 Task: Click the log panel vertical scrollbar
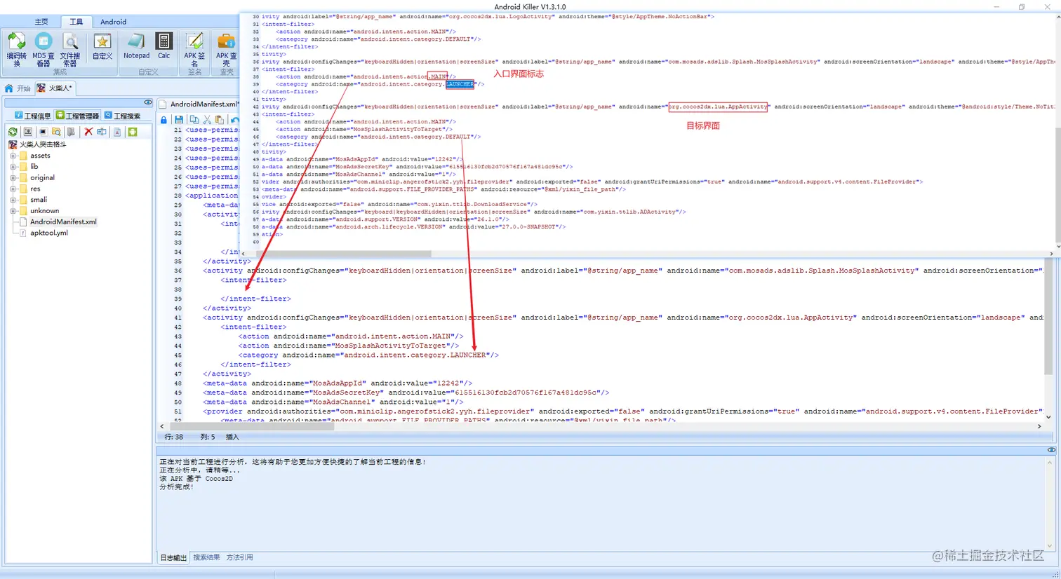[x=1050, y=504]
